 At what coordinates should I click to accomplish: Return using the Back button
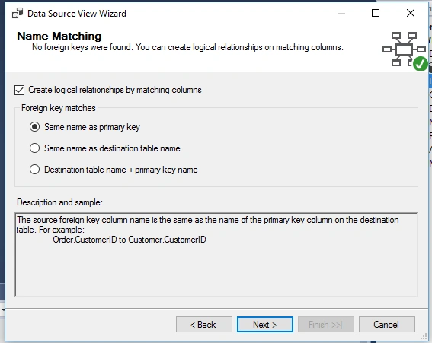204,325
